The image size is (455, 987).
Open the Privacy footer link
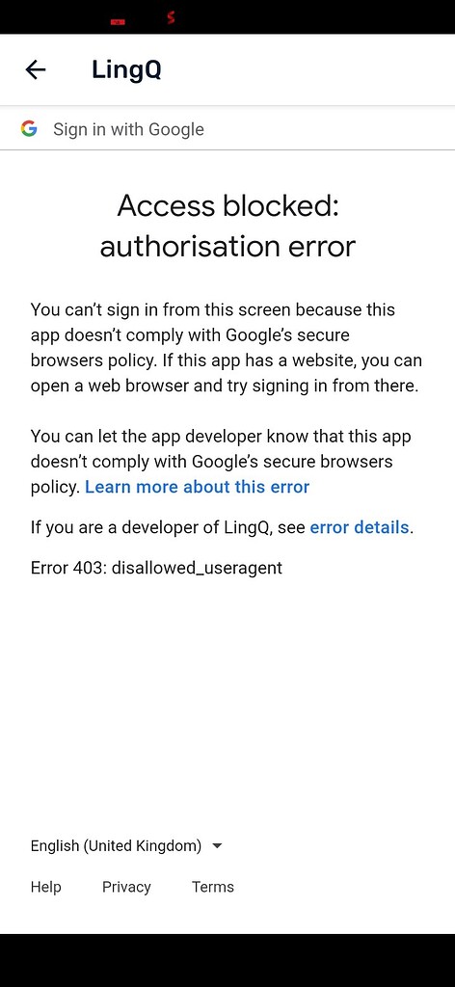click(126, 887)
